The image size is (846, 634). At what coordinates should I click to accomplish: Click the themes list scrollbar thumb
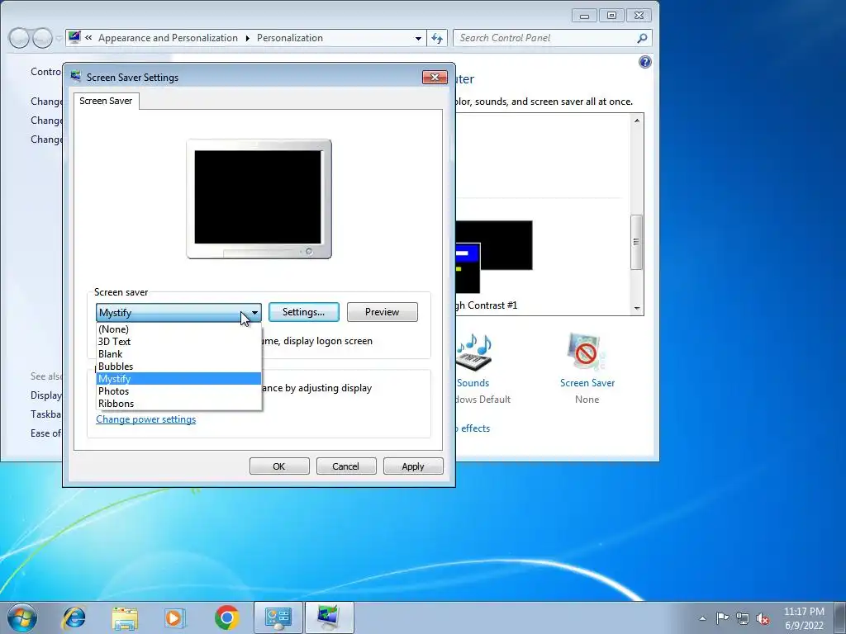pos(637,242)
